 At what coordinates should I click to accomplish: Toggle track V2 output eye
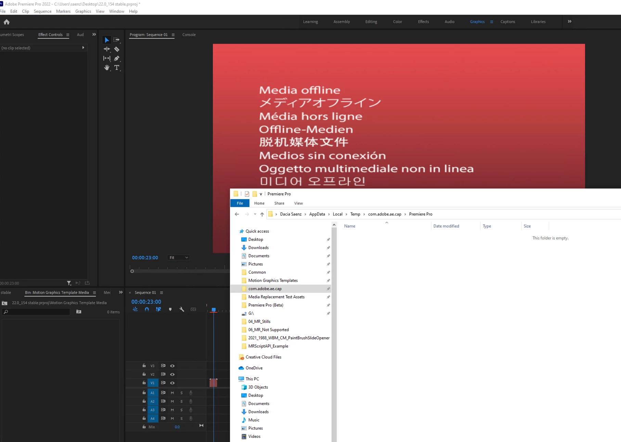tap(172, 374)
